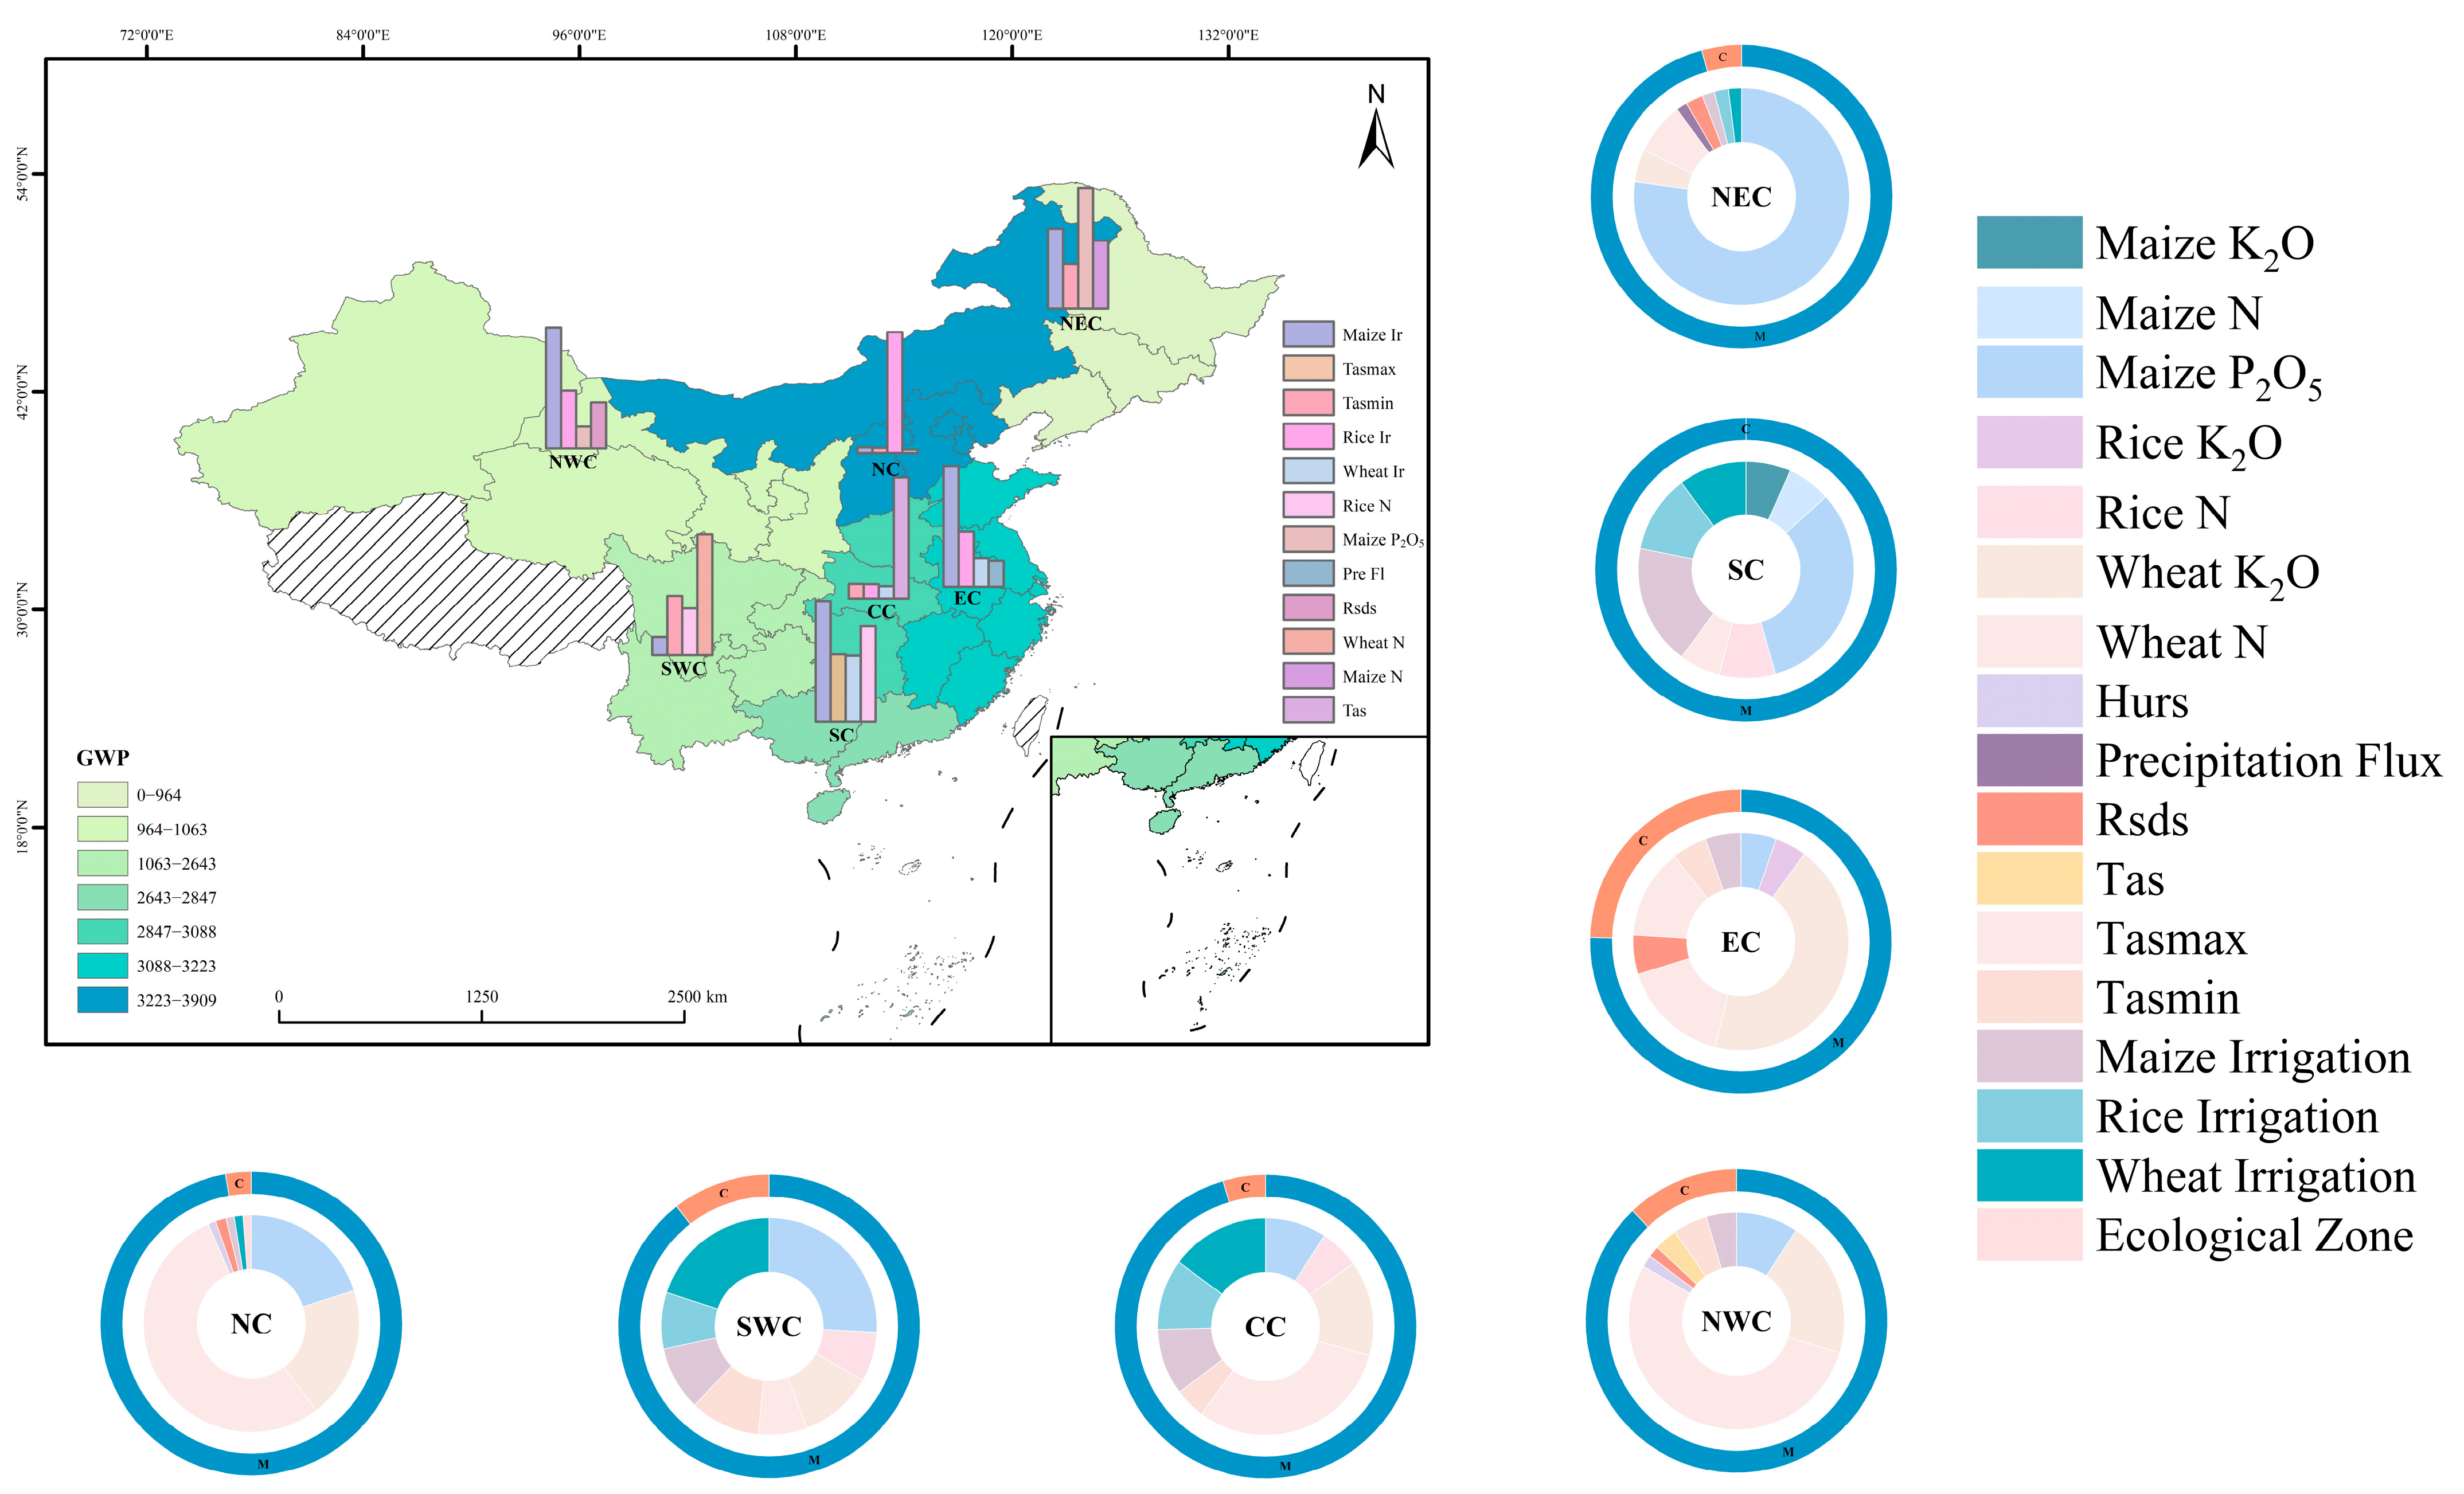Select the GWP 3223–3909 dark blue swatch
Screen dimensions: 2464x1494
point(103,1000)
